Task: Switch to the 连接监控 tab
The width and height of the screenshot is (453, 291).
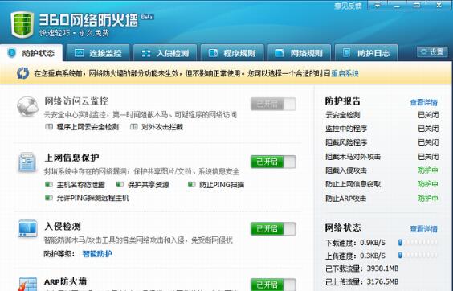Action: (98, 53)
